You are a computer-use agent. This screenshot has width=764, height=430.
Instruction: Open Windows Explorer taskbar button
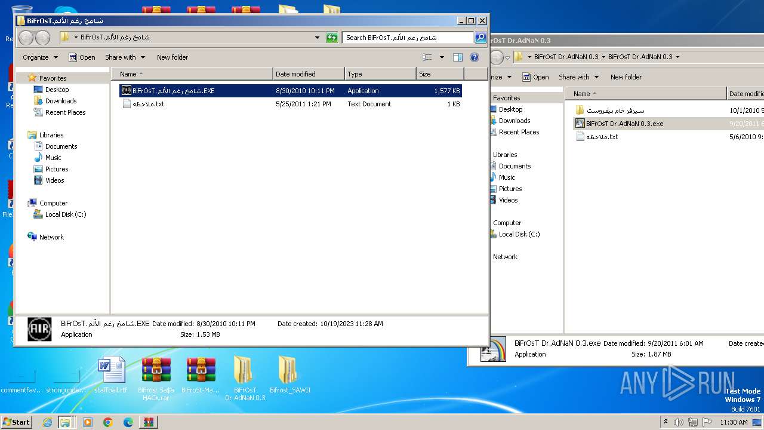click(65, 422)
